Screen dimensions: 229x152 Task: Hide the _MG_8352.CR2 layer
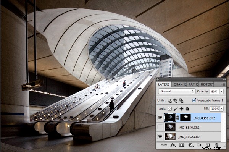pyautogui.click(x=160, y=136)
